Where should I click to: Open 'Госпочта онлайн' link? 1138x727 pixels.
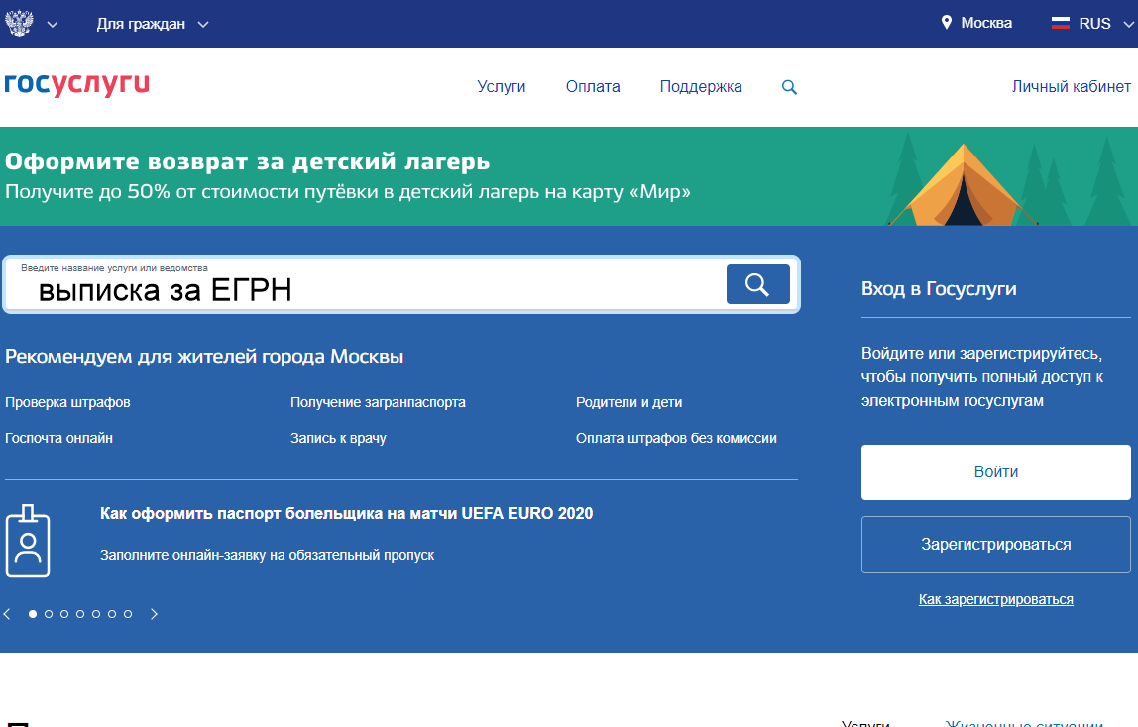[58, 438]
